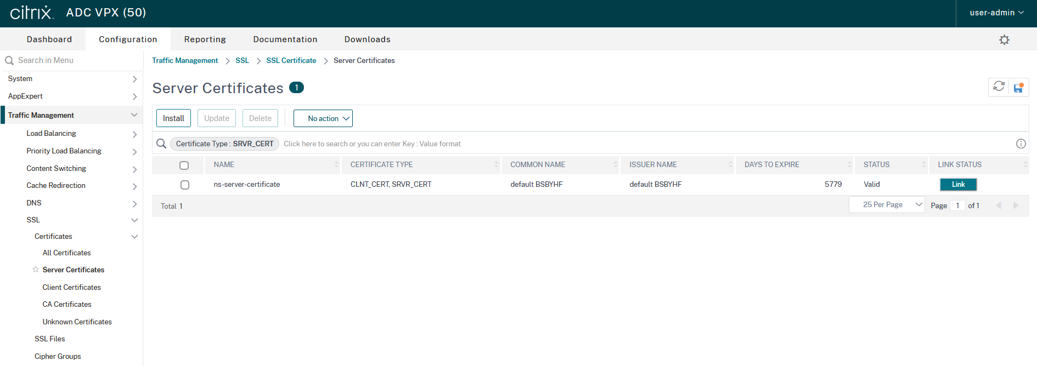This screenshot has height=366, width=1037.
Task: Toggle the select-all checkbox in table header
Action: coord(184,165)
